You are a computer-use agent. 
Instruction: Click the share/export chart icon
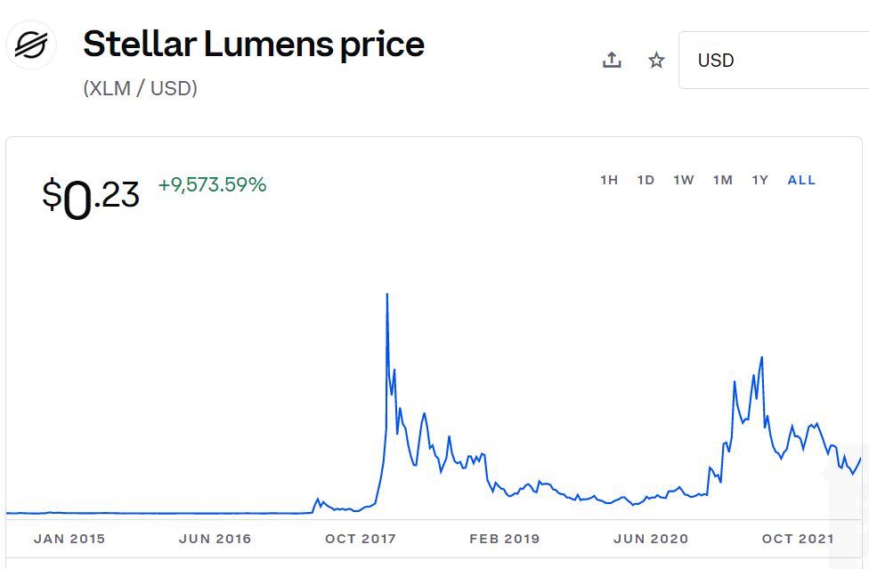click(x=612, y=60)
